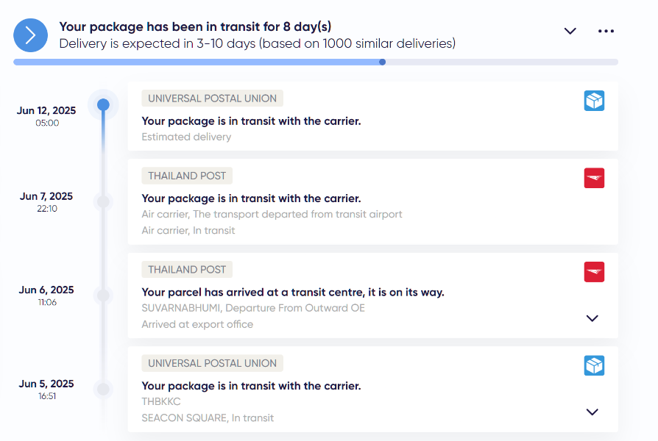Click Universal Postal Union box icon for Jun 5
This screenshot has width=658, height=441.
594,365
